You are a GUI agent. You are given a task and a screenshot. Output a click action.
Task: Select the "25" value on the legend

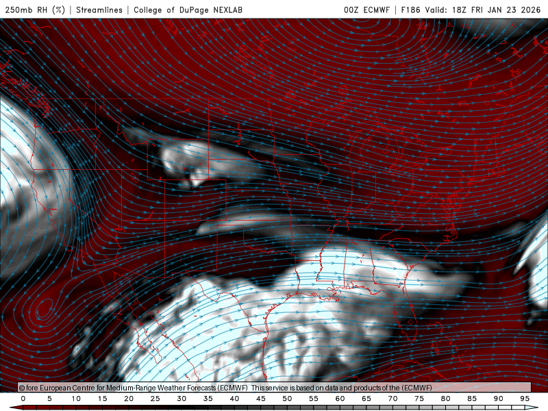(x=155, y=399)
